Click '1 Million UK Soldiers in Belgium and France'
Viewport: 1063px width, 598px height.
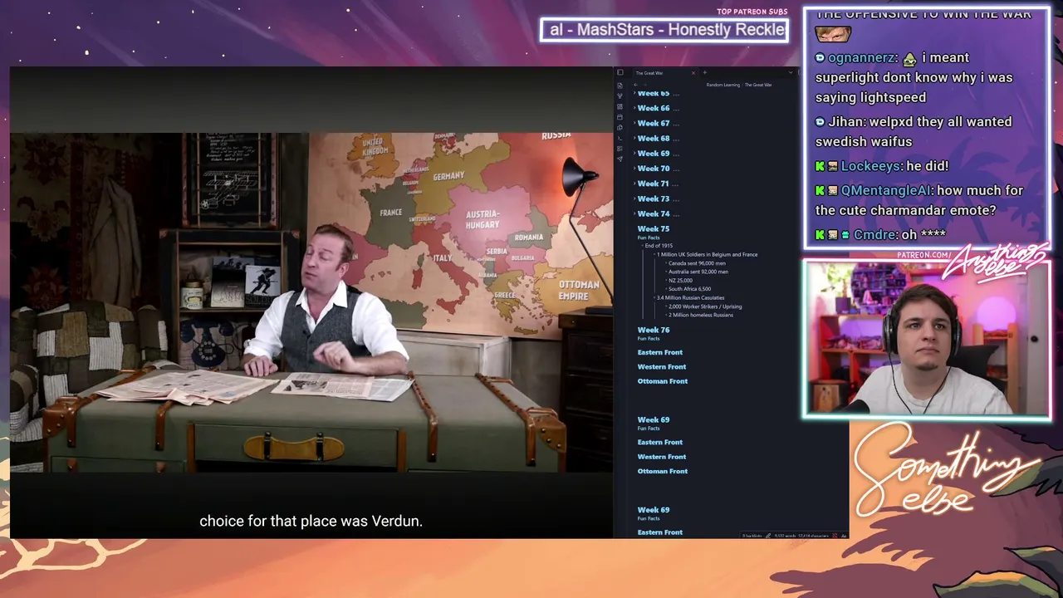[x=707, y=254]
